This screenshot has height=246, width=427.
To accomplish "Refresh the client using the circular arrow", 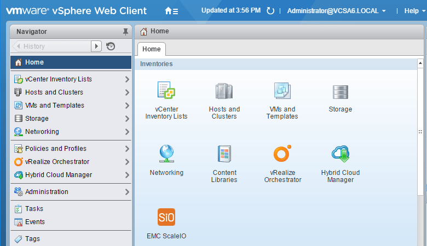I will (270, 11).
